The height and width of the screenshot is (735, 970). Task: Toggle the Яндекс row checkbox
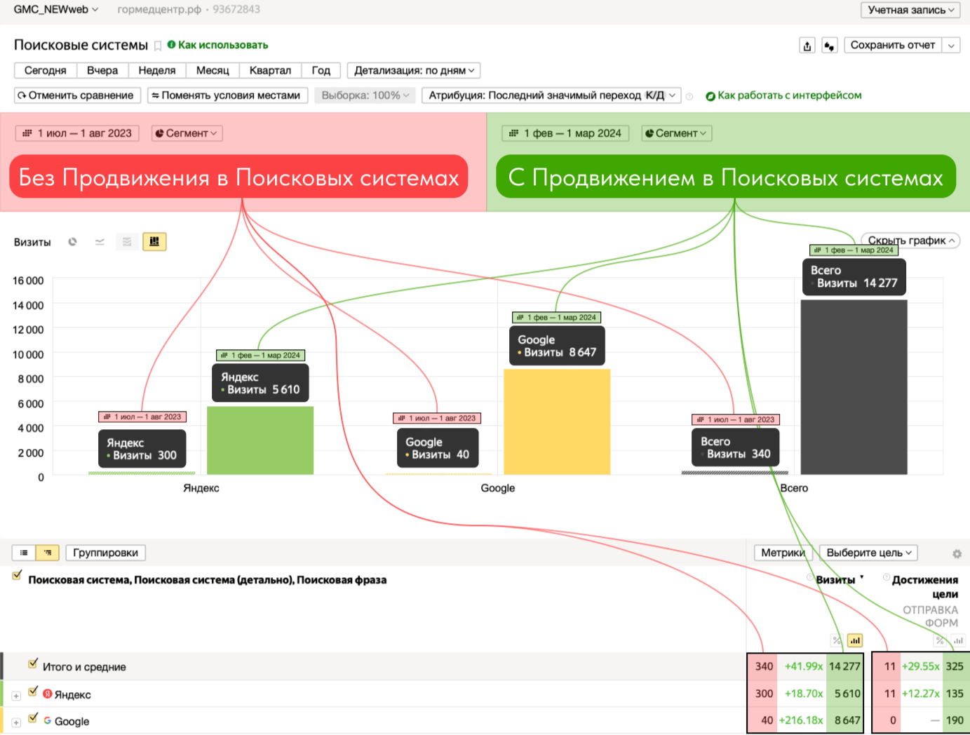point(33,692)
